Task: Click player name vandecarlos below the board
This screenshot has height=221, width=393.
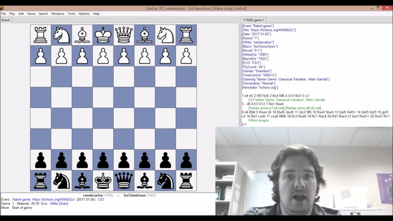Action: click(93, 195)
